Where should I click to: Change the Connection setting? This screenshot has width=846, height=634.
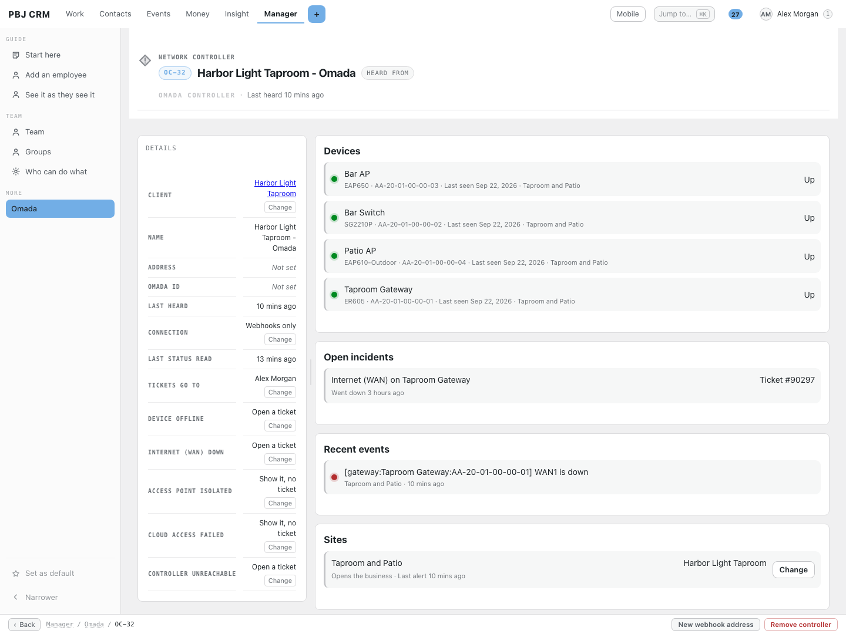tap(280, 339)
